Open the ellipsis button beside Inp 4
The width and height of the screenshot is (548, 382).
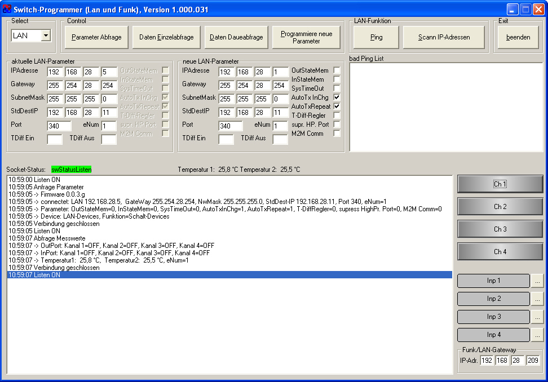point(537,335)
